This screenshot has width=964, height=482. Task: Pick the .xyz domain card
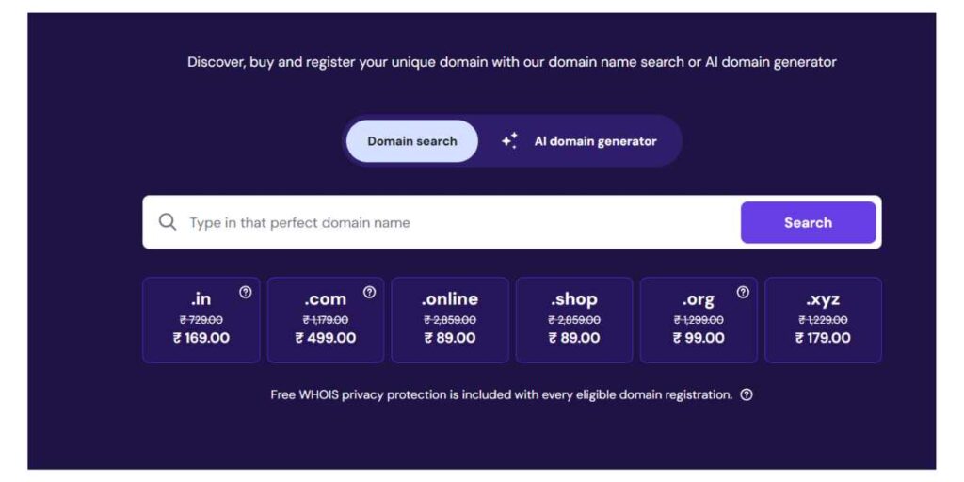pos(823,320)
